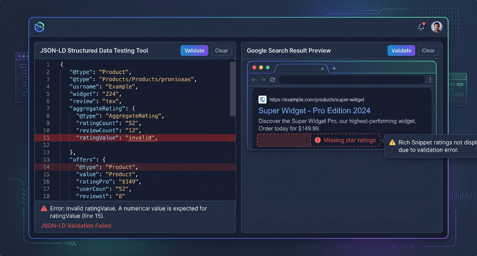This screenshot has height=256, width=477.
Task: Click the Error: Invalid ratingValue message
Action: (128, 212)
